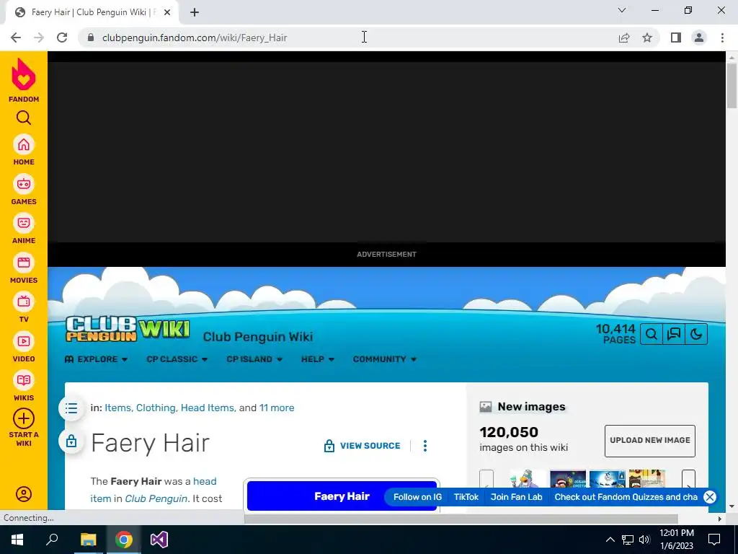Show the 11 more categories

[277, 408]
